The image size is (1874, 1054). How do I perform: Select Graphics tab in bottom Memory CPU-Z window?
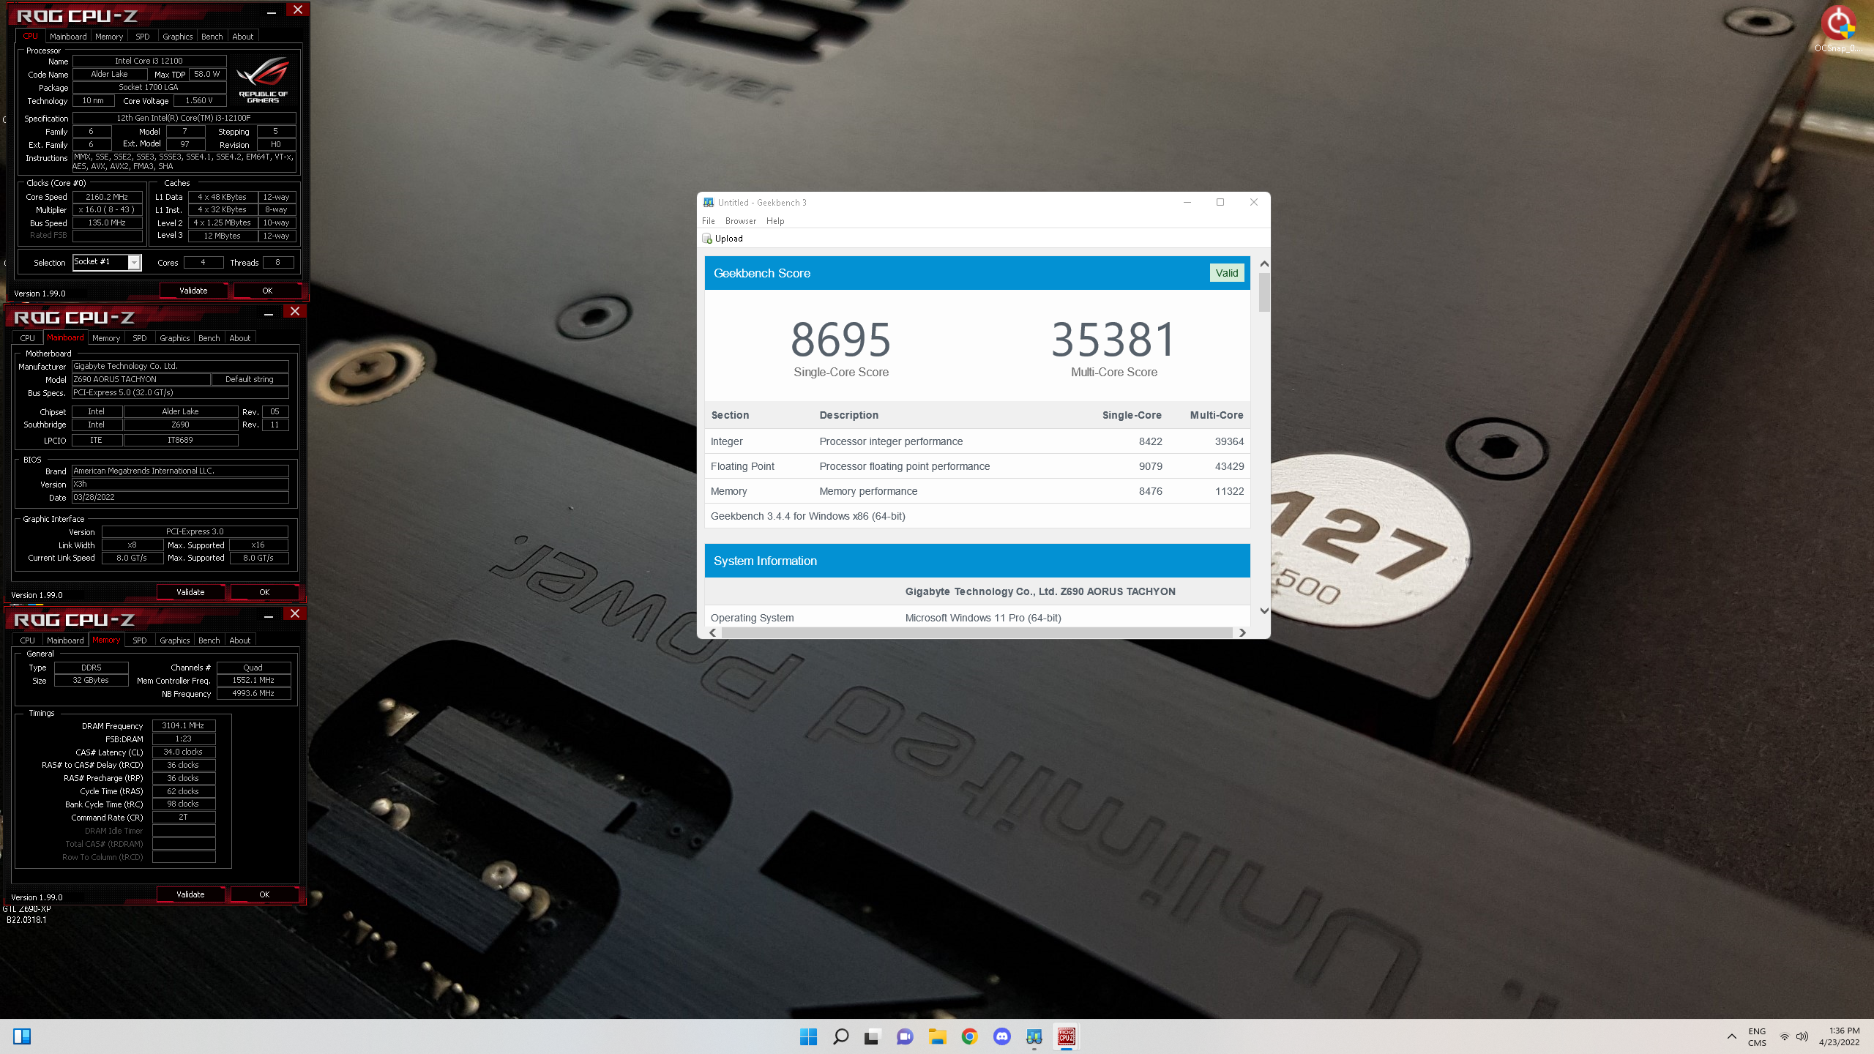coord(175,640)
